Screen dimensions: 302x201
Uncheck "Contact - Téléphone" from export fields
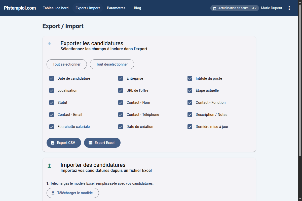(121, 115)
